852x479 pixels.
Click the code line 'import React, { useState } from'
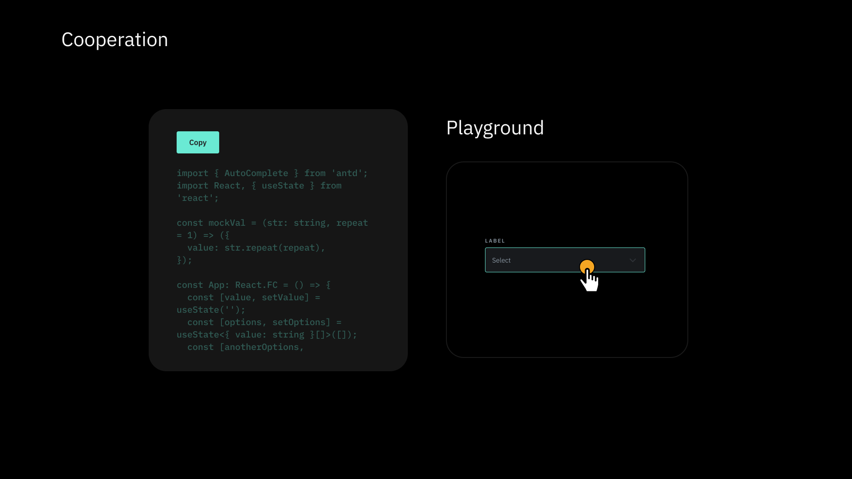[x=259, y=186]
